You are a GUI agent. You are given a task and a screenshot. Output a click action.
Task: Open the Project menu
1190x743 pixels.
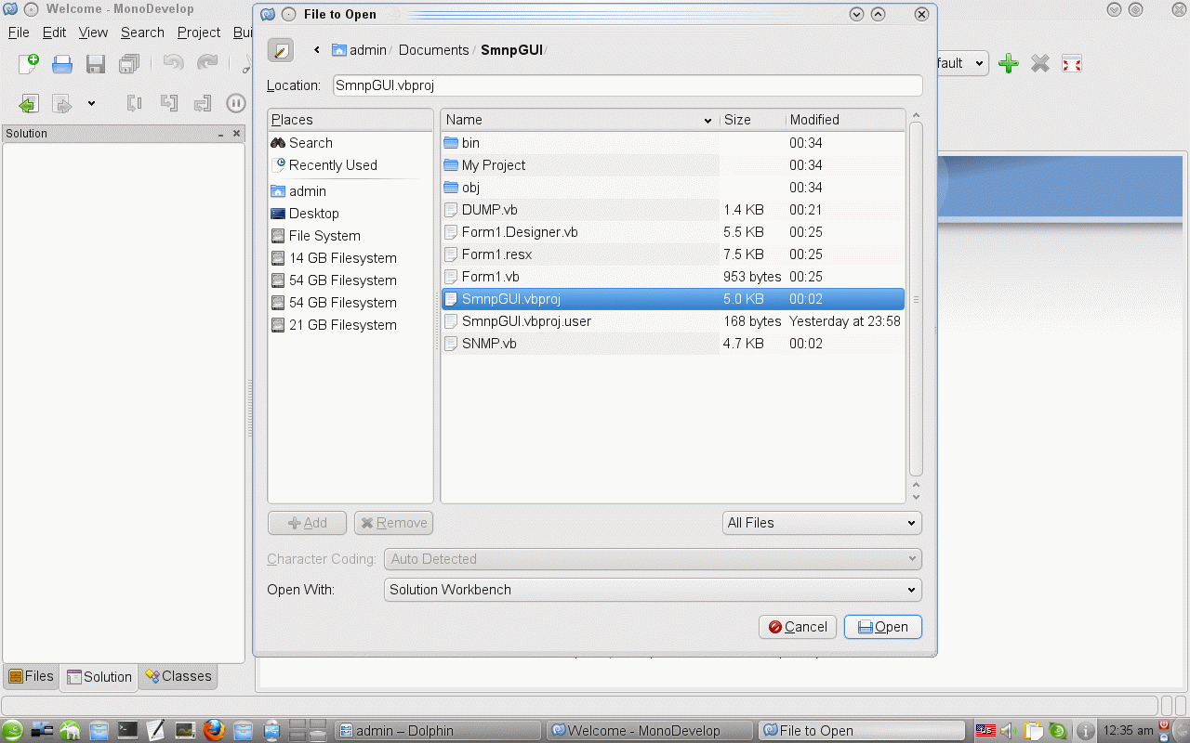(x=199, y=33)
